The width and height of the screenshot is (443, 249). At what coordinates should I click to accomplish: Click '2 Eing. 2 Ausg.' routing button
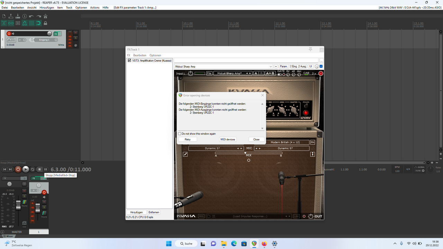298,66
